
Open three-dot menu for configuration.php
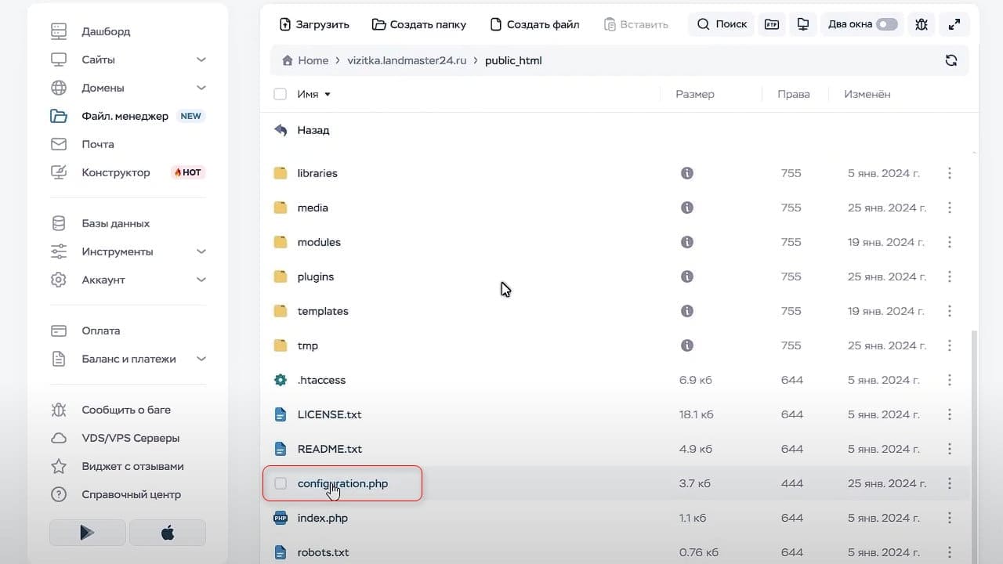(x=950, y=483)
